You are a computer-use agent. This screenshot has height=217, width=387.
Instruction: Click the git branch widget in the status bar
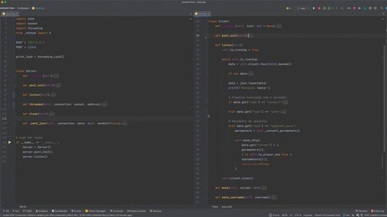pyautogui.click(x=346, y=215)
